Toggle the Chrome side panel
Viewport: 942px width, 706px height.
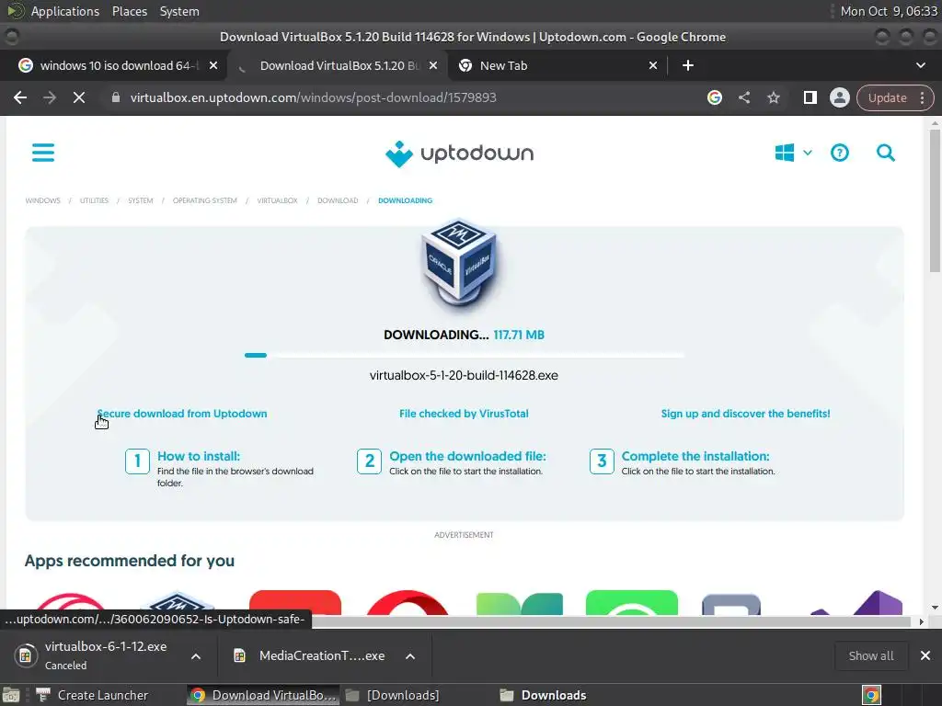(810, 97)
